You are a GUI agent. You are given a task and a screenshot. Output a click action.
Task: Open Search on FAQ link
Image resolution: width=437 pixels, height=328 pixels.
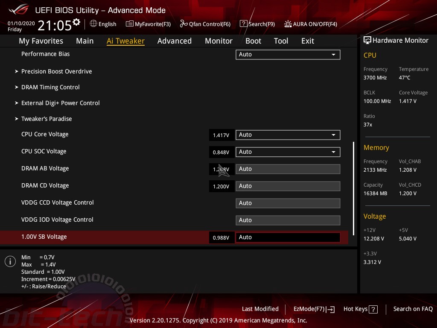(x=413, y=309)
